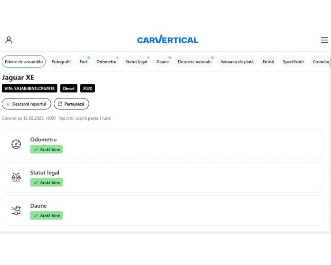The width and height of the screenshot is (331, 265).
Task: Click the 2020 year badge
Action: pos(88,88)
